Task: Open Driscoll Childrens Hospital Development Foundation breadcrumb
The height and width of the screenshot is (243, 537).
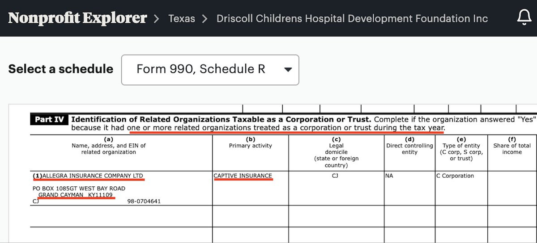Action: click(x=352, y=19)
